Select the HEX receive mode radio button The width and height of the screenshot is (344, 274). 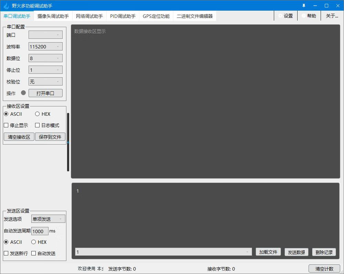tap(37, 114)
